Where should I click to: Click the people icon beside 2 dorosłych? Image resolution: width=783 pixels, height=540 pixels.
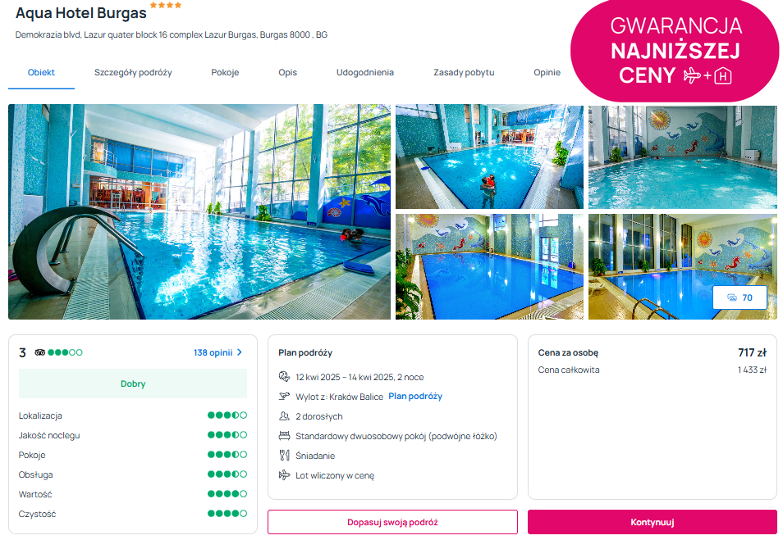pyautogui.click(x=284, y=415)
